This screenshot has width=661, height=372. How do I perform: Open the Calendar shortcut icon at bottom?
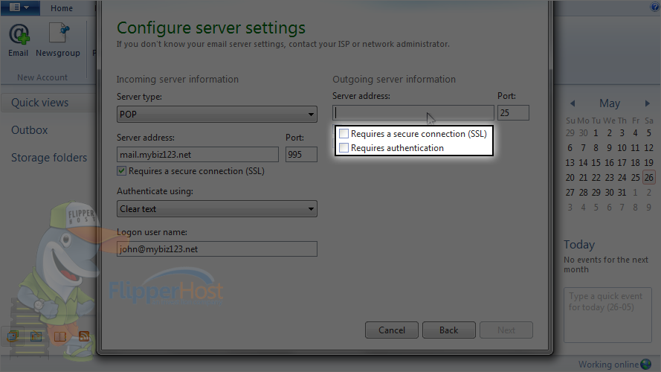coord(36,336)
